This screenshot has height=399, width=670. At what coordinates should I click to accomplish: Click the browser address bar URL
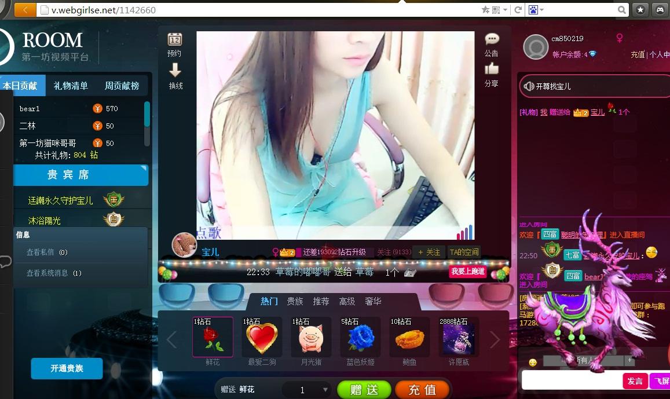[x=104, y=10]
